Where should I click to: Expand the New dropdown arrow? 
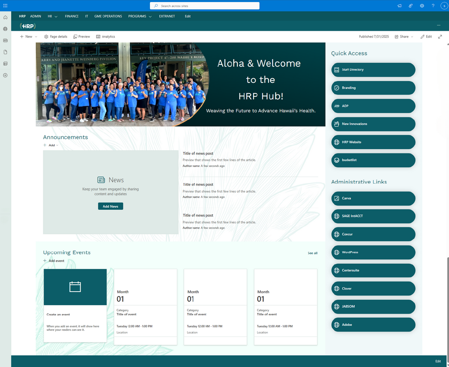click(x=36, y=37)
